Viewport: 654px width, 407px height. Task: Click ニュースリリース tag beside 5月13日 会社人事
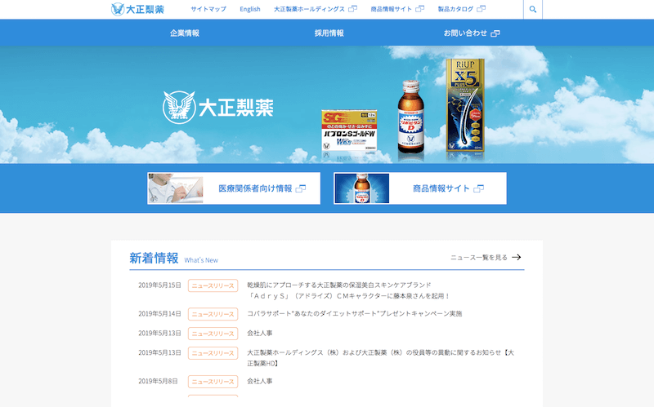(213, 334)
